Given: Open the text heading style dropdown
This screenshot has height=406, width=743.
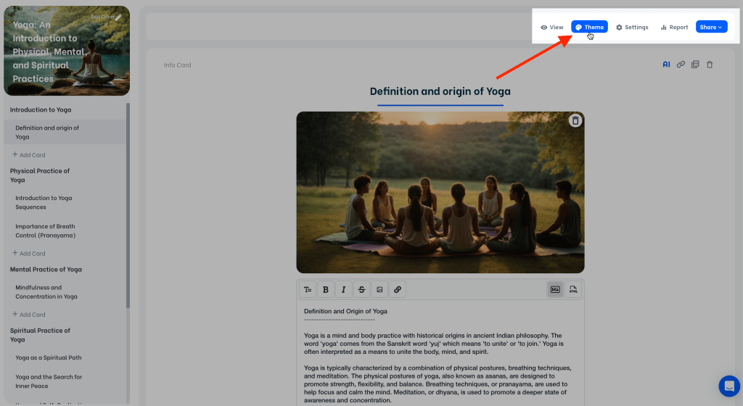Looking at the screenshot, I should tap(308, 289).
